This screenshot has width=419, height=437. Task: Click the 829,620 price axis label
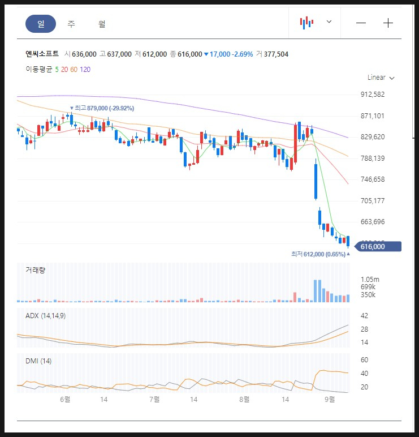tap(373, 137)
